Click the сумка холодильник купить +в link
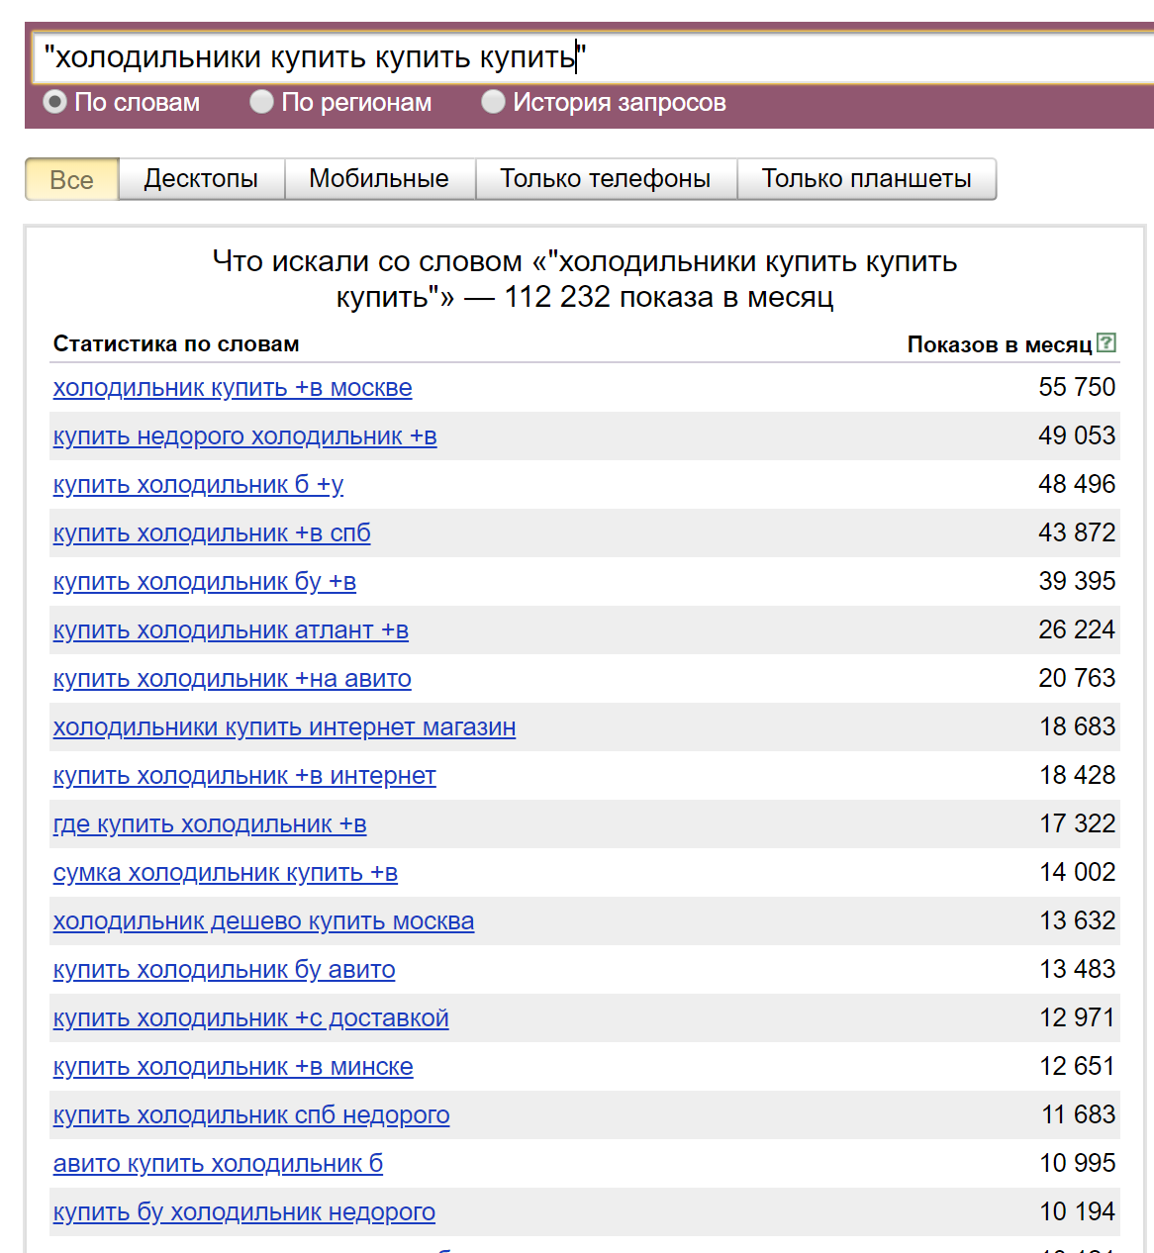Image resolution: width=1154 pixels, height=1253 pixels. (226, 873)
